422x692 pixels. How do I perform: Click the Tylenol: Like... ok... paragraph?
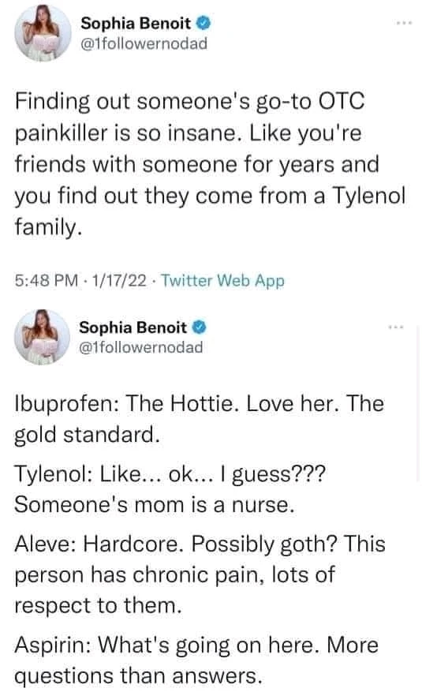pyautogui.click(x=170, y=489)
